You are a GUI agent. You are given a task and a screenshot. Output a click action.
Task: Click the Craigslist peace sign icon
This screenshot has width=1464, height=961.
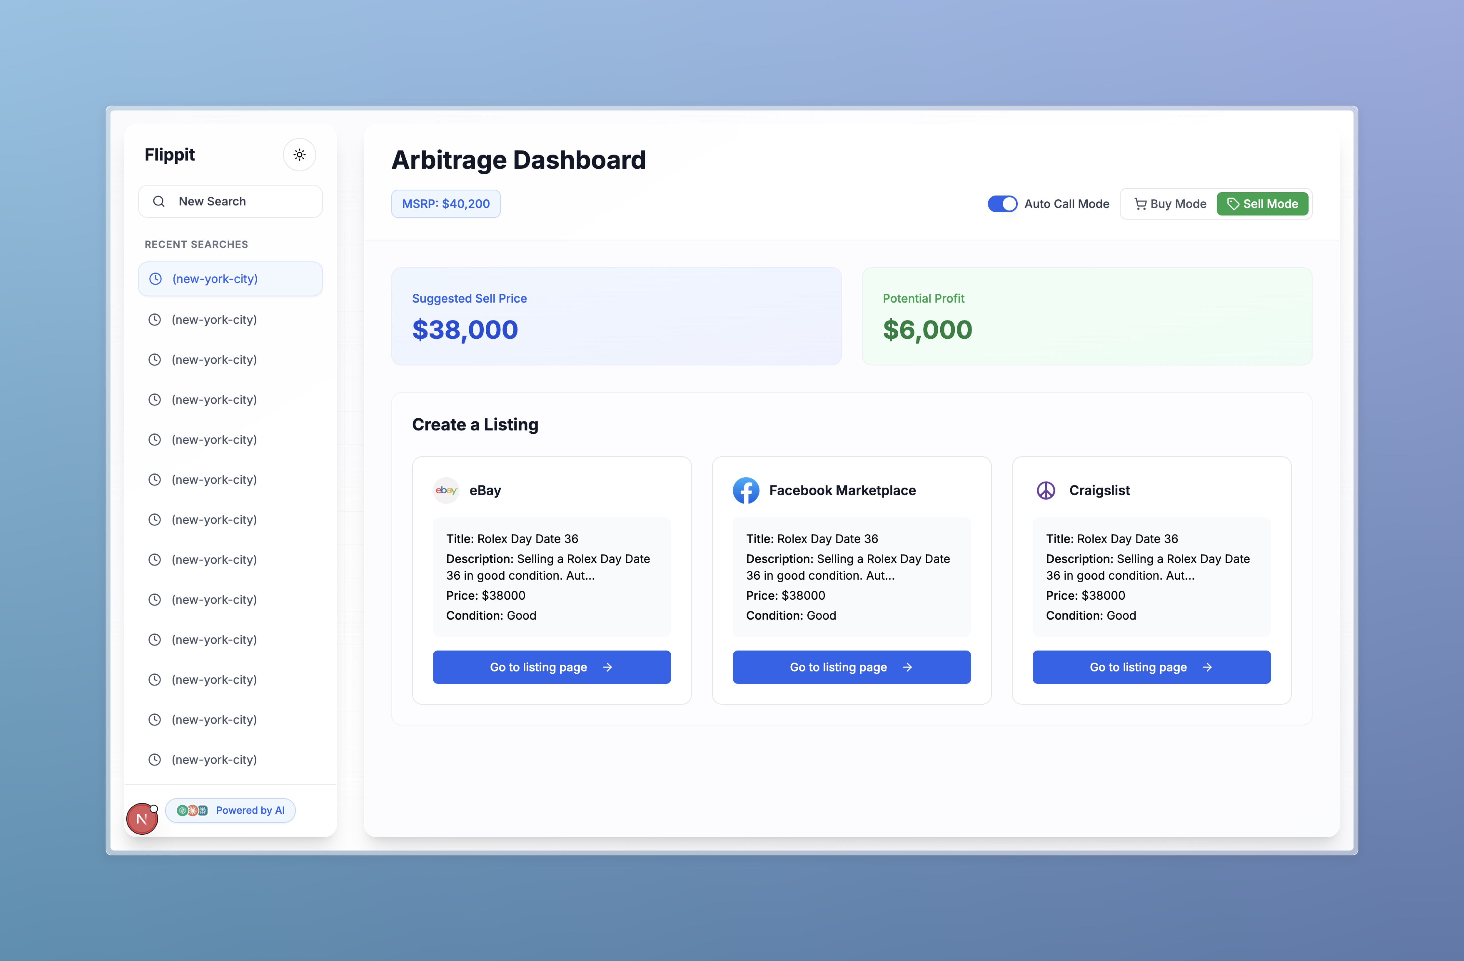(1046, 490)
